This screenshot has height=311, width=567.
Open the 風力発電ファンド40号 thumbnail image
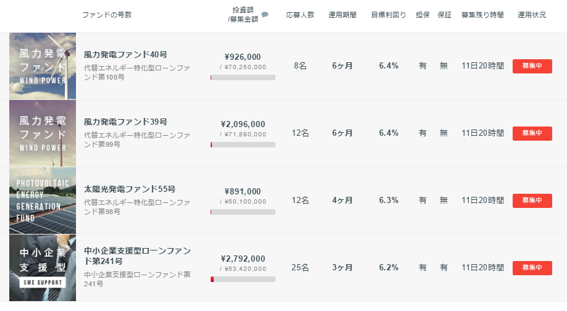43,66
